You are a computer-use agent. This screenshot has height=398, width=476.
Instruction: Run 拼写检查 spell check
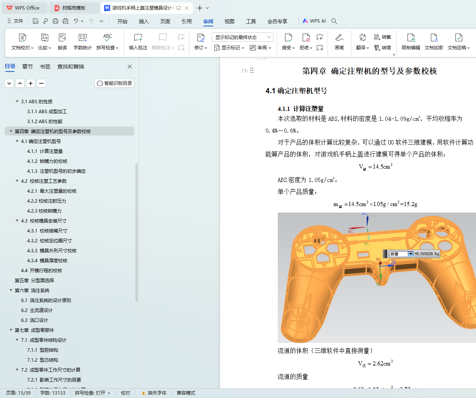[x=108, y=42]
